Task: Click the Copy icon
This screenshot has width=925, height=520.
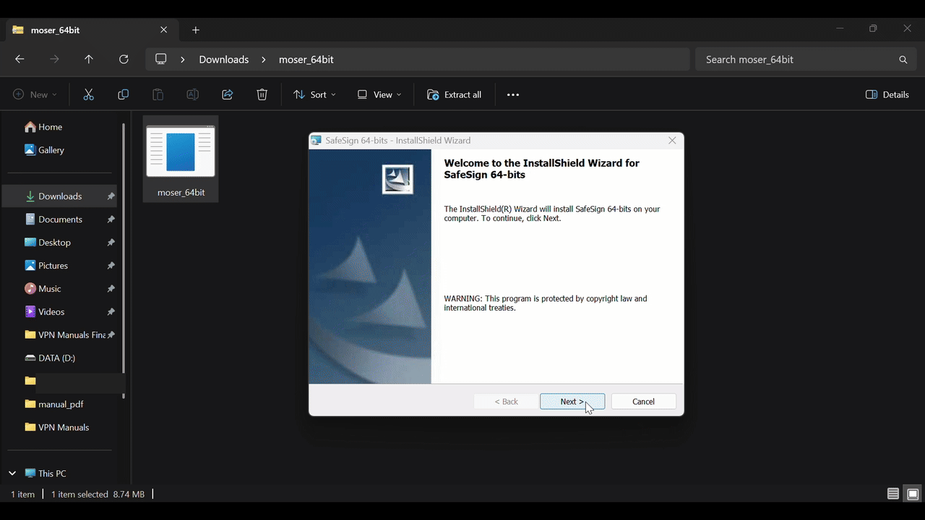Action: click(x=123, y=95)
